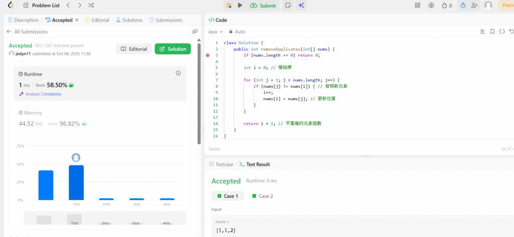Screen dimensions: 514x237
Task: Click the left panel vertical scrollbar
Action: tap(199, 93)
